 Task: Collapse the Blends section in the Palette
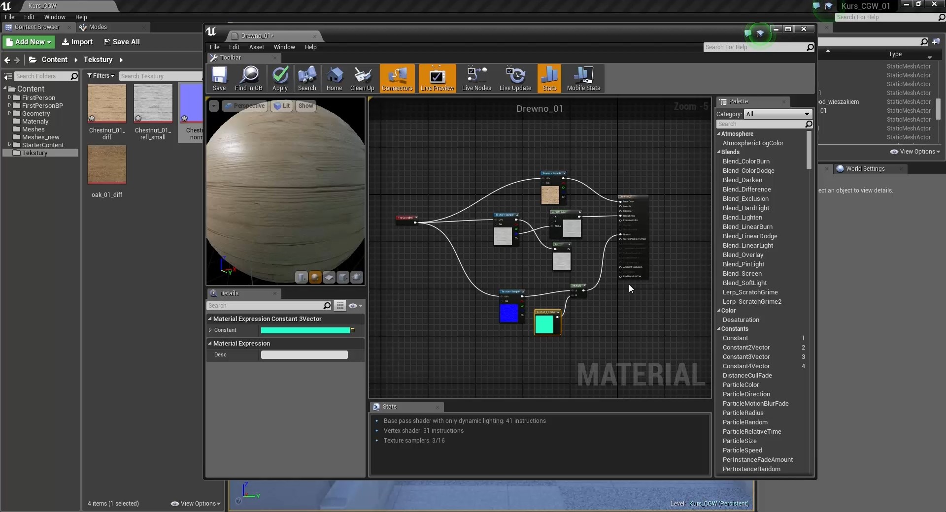click(x=720, y=152)
